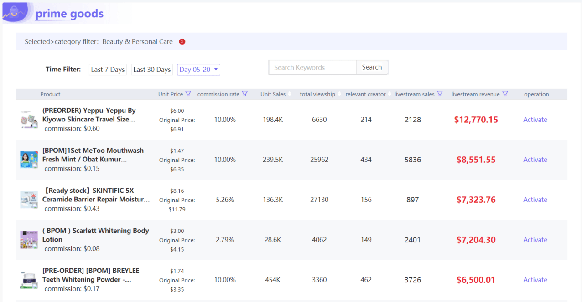582x302 pixels.
Task: Select the $7,323.76 livestream revenue value
Action: point(476,200)
